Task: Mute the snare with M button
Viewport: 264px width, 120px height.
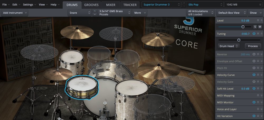Action: click(x=260, y=27)
